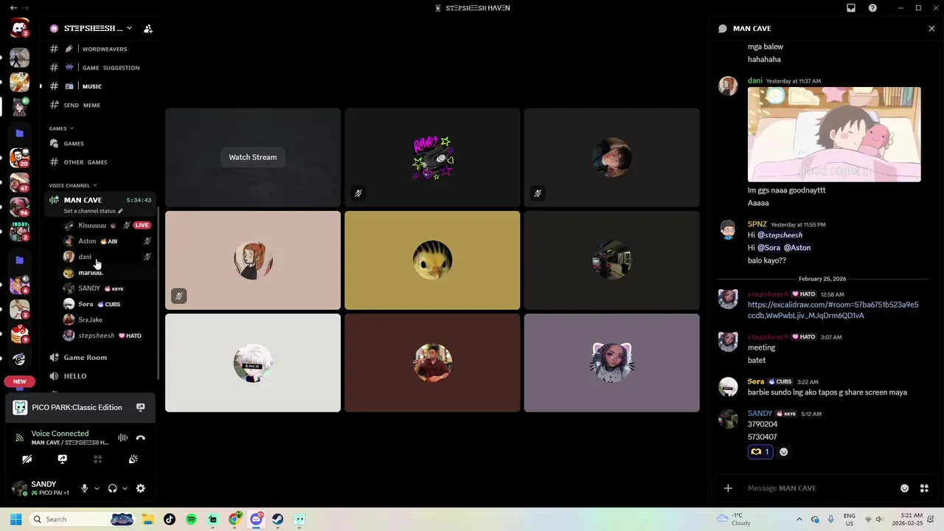
Task: Select the yellow chick avatar tile
Action: [432, 260]
